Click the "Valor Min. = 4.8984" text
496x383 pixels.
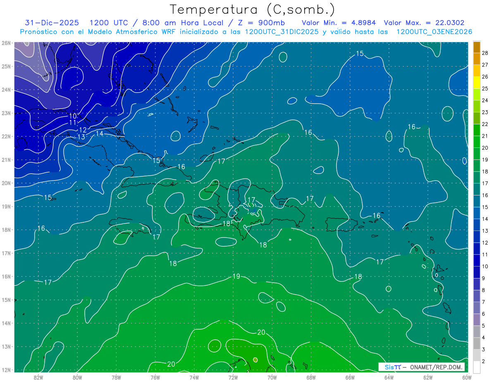pyautogui.click(x=339, y=23)
